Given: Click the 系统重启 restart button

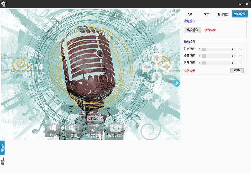Looking at the screenshot, I should tap(192, 30).
